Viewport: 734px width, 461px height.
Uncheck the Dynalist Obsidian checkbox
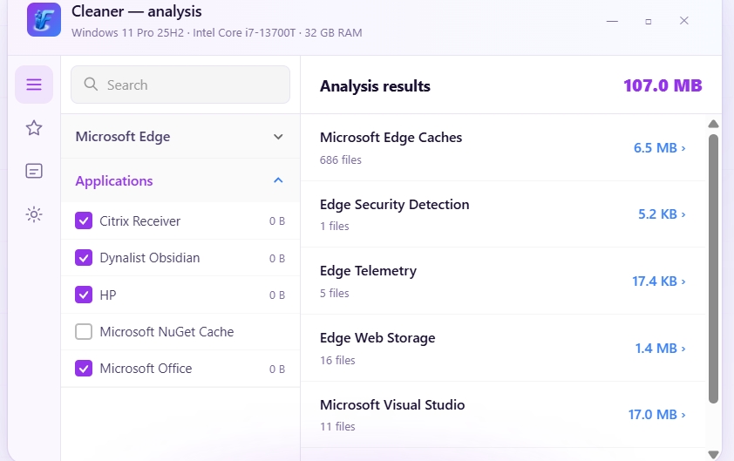click(84, 258)
